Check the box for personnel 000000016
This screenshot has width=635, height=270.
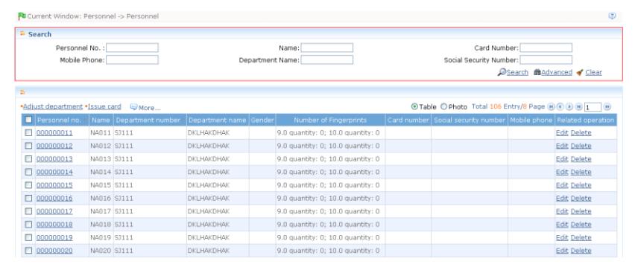coord(28,198)
